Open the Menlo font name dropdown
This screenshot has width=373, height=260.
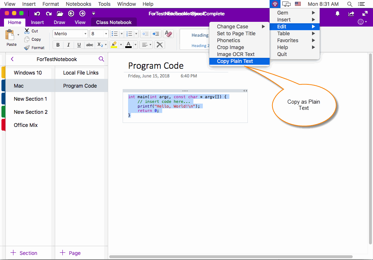[x=85, y=34]
